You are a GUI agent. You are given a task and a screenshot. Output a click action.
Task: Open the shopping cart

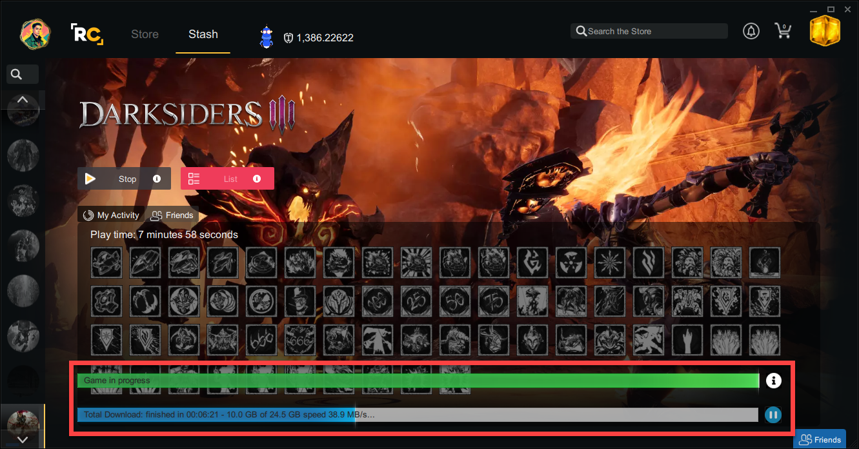(783, 31)
